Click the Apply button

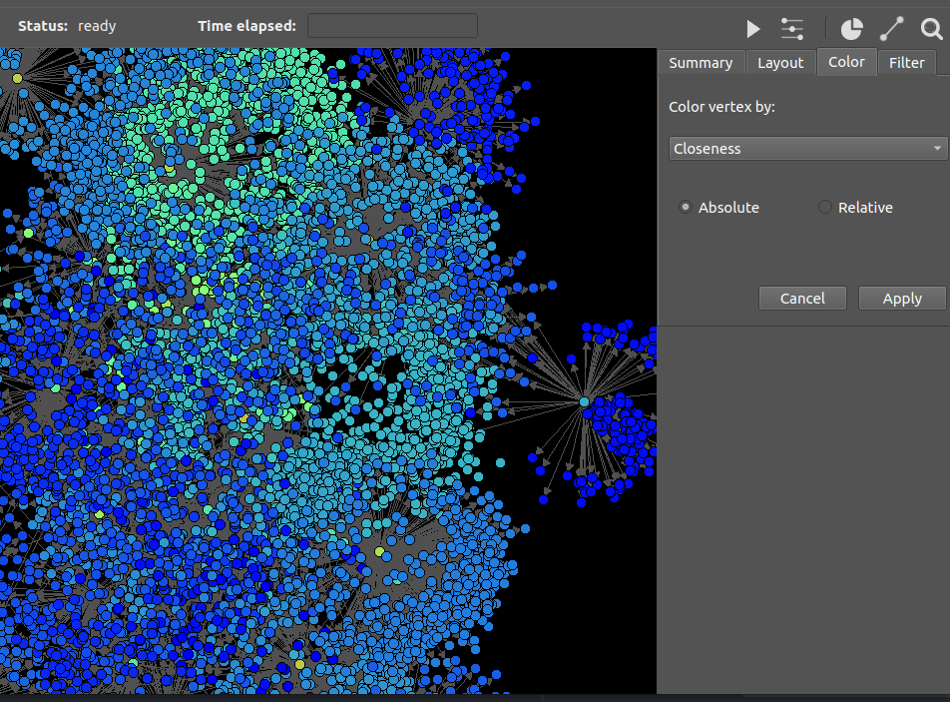coord(901,299)
